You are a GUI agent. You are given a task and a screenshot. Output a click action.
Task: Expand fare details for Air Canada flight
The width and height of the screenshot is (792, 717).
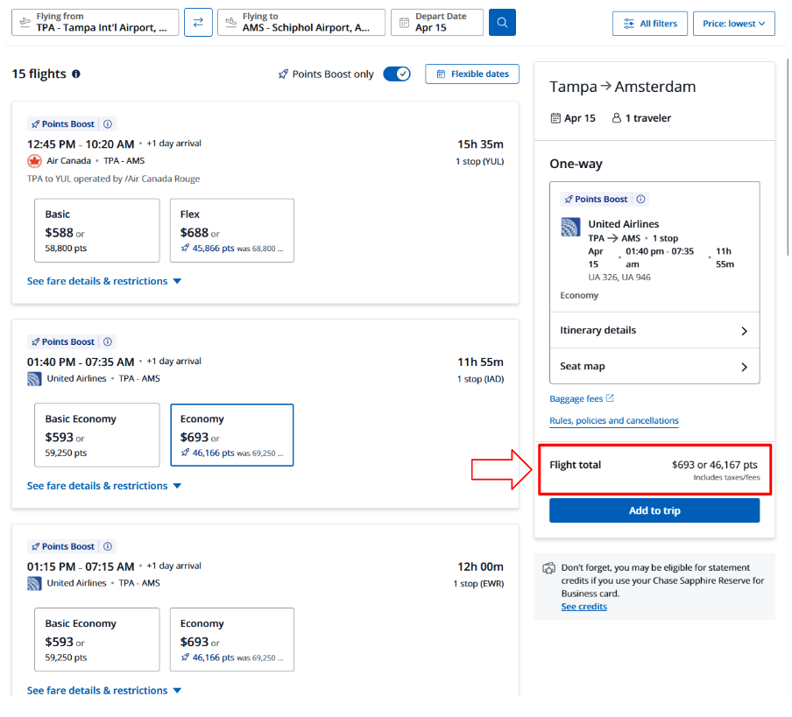104,281
